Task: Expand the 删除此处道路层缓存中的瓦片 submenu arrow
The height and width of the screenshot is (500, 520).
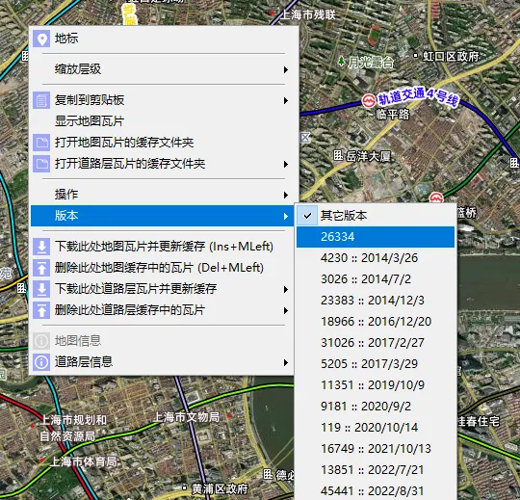Action: [x=286, y=310]
